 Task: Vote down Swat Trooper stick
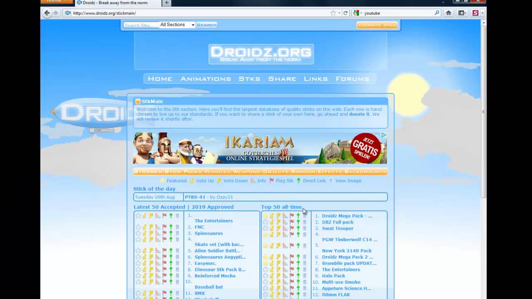(278, 228)
